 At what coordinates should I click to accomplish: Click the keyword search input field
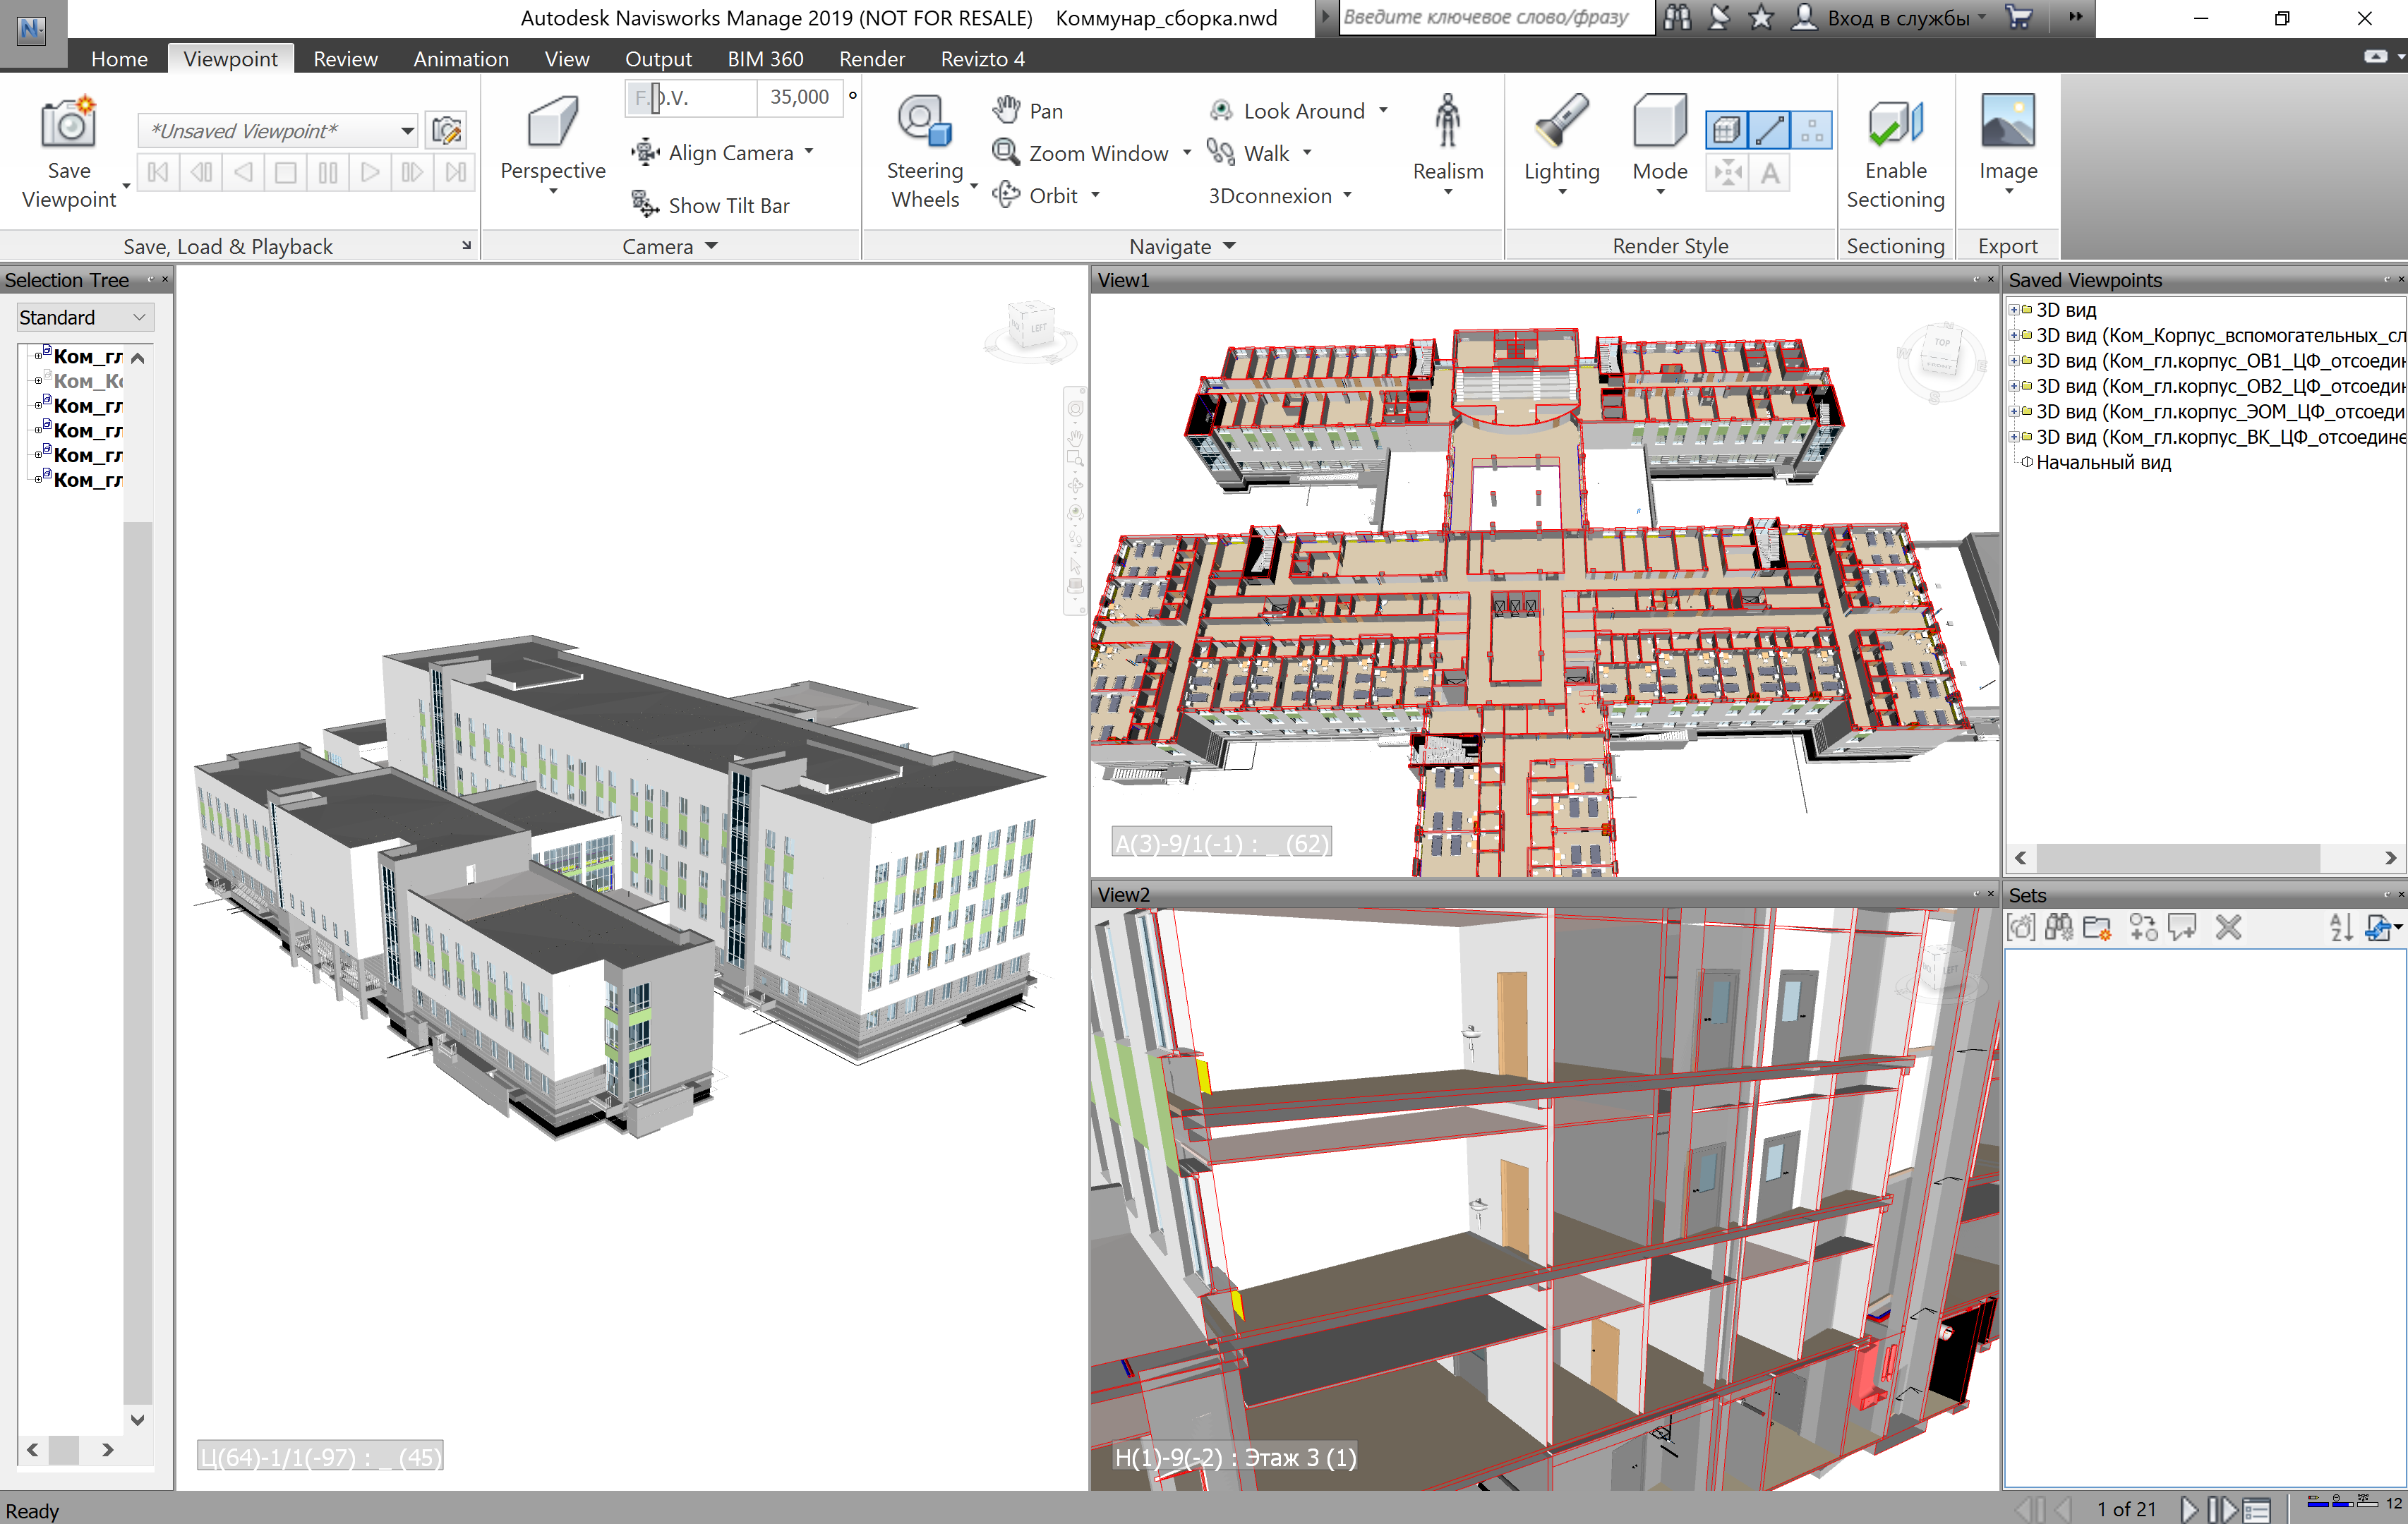coord(1496,18)
